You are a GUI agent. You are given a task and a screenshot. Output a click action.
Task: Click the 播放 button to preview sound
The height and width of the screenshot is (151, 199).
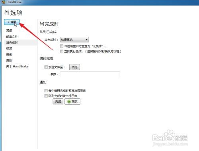pyautogui.click(x=72, y=101)
